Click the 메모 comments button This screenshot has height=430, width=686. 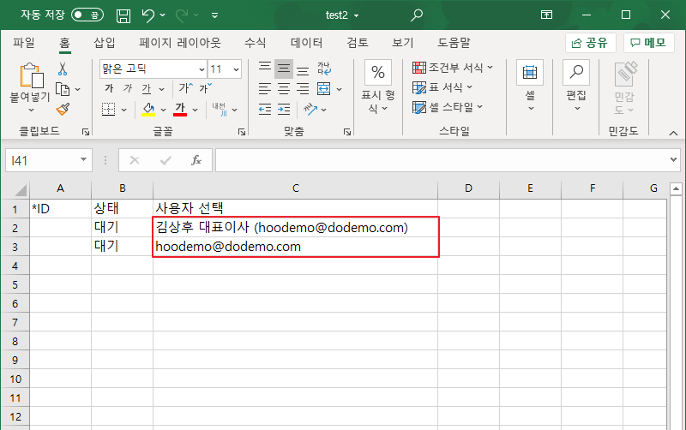point(649,42)
